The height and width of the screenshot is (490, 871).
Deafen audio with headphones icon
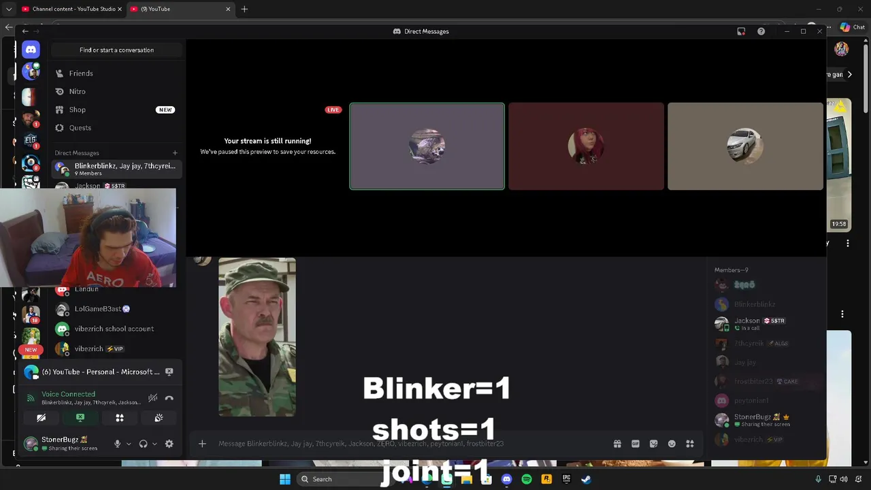[x=143, y=444]
